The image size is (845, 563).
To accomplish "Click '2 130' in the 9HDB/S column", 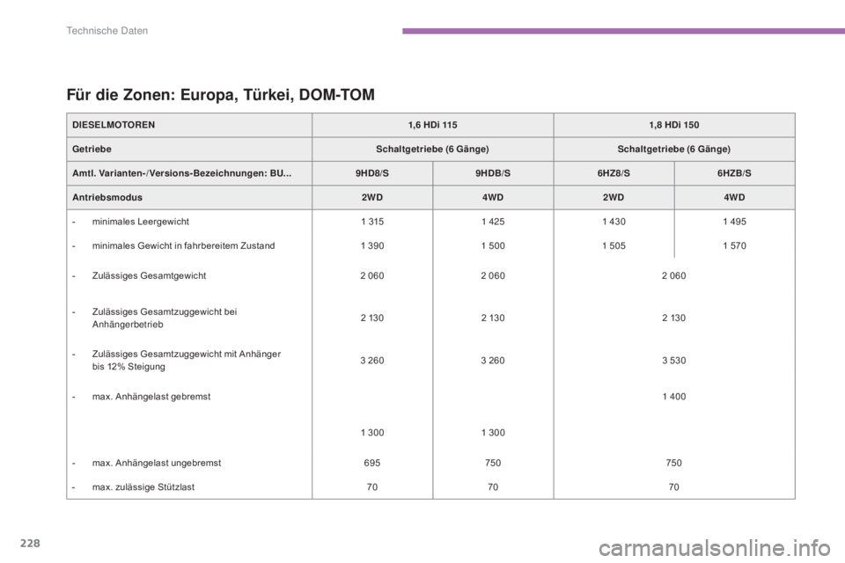I will pyautogui.click(x=493, y=318).
